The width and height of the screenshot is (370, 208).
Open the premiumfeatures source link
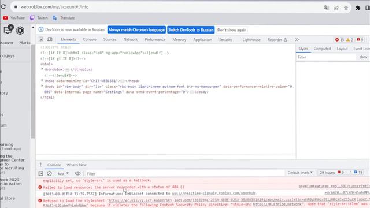click(334, 186)
